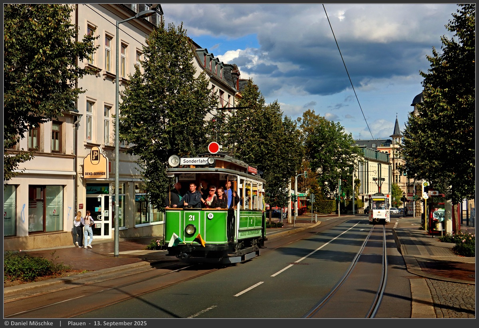Click the two women standing on the sidewalk
Image resolution: width=479 pixels, height=328 pixels.
[83, 229]
